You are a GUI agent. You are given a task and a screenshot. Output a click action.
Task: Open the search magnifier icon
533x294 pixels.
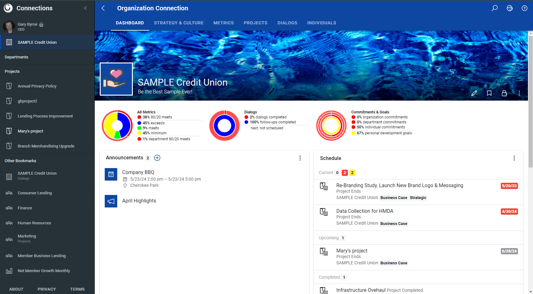pos(495,8)
